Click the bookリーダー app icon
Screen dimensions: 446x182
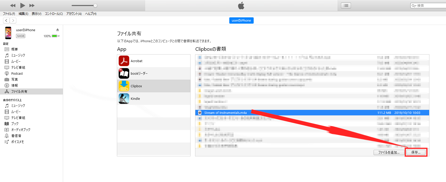point(124,73)
